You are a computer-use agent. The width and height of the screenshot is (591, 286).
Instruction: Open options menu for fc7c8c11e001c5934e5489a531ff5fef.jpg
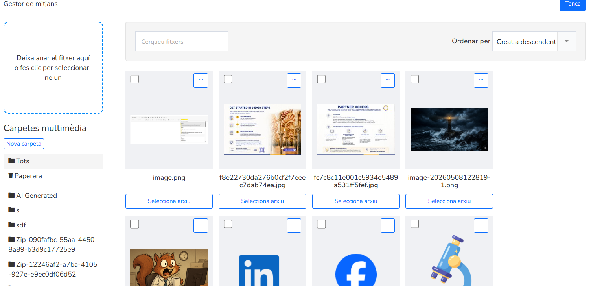[x=387, y=80]
